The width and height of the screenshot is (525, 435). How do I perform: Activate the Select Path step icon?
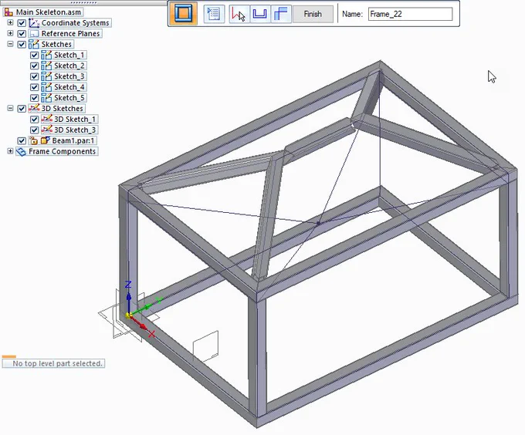(239, 14)
